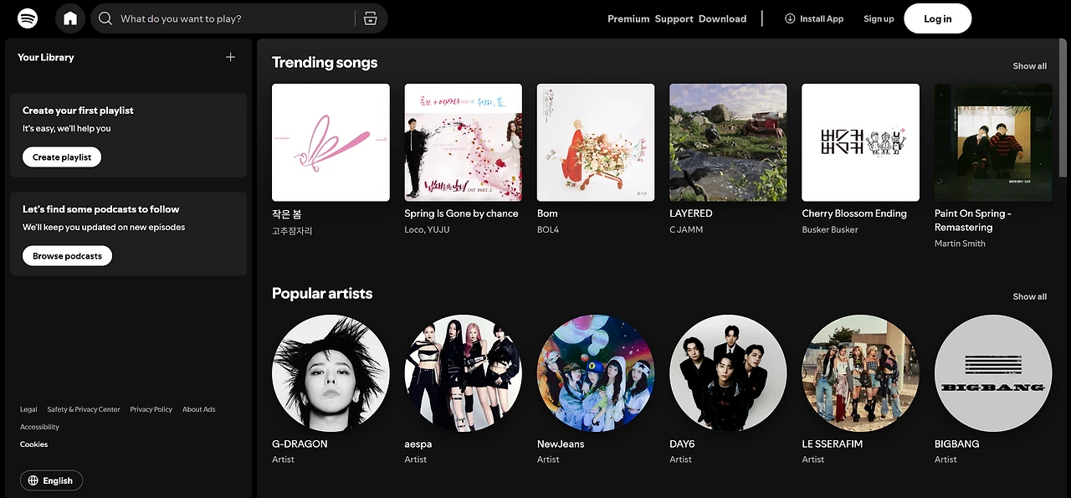This screenshot has height=498, width=1071.
Task: Open the About Ads link
Action: coord(199,409)
